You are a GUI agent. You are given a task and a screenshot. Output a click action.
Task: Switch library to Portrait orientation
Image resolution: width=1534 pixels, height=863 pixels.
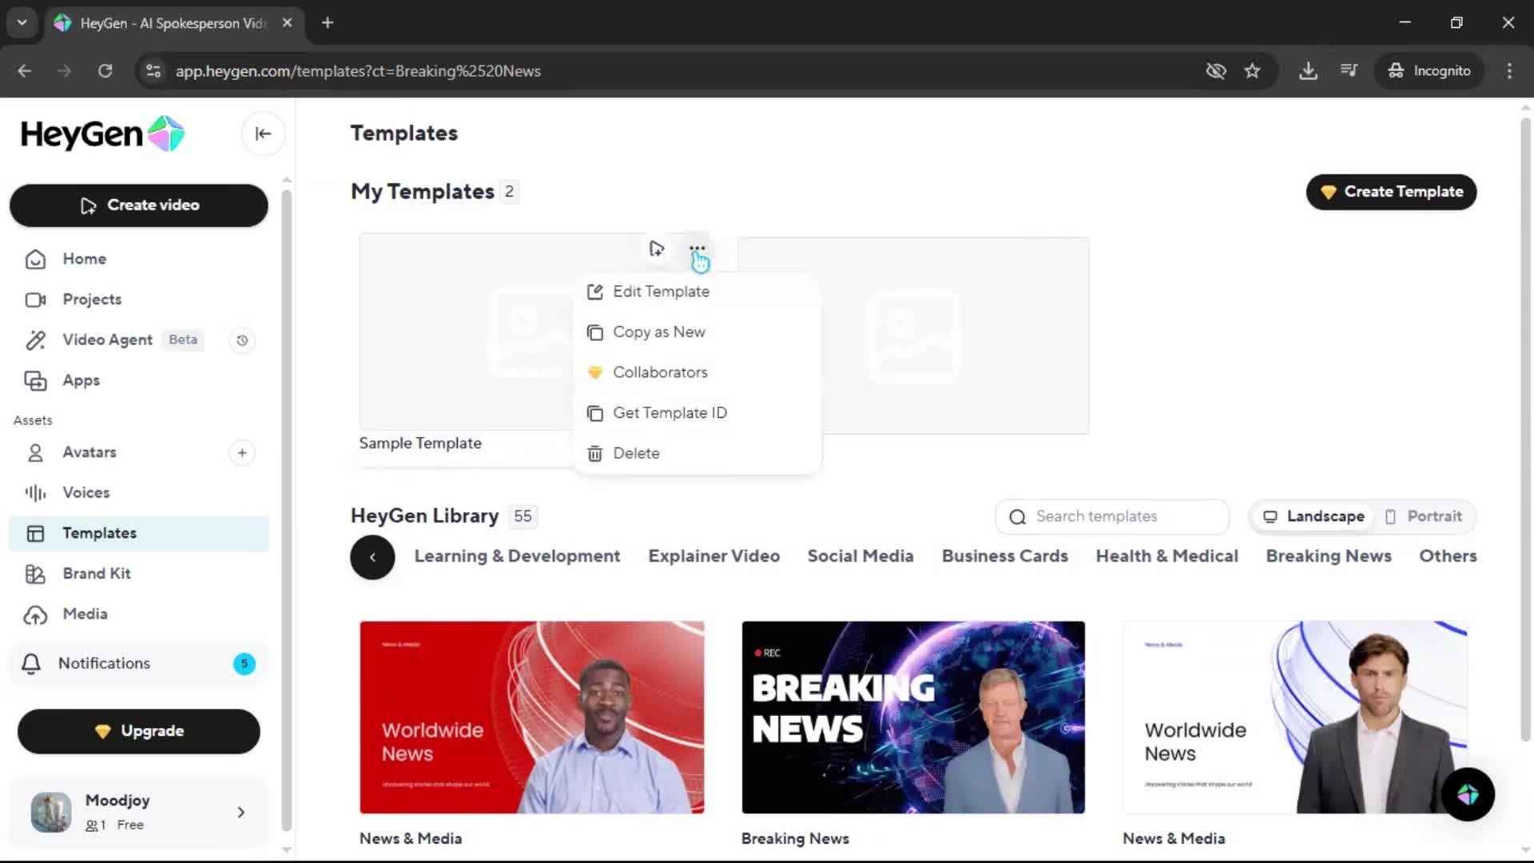[1424, 516]
